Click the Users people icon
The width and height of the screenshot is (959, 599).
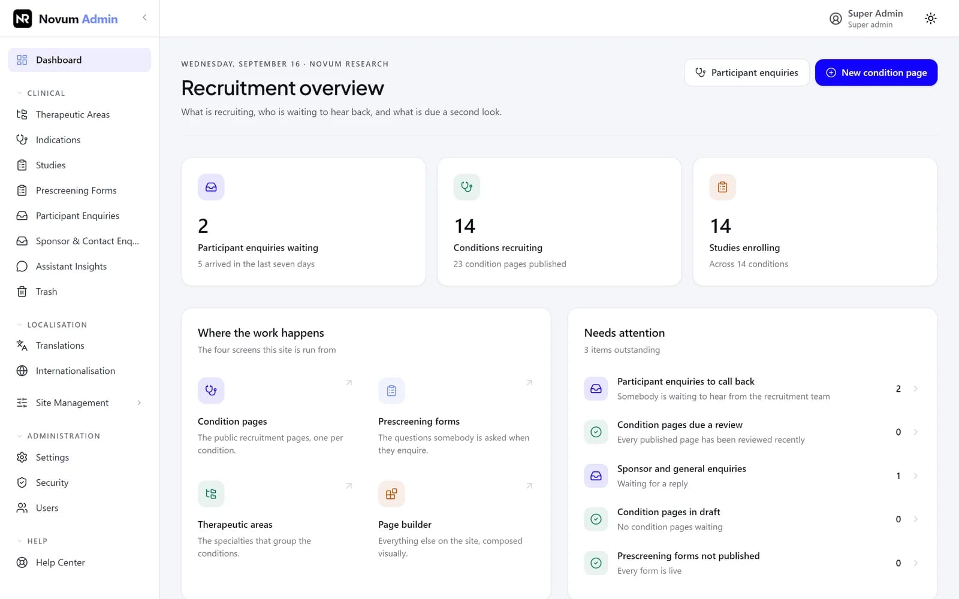tap(22, 508)
